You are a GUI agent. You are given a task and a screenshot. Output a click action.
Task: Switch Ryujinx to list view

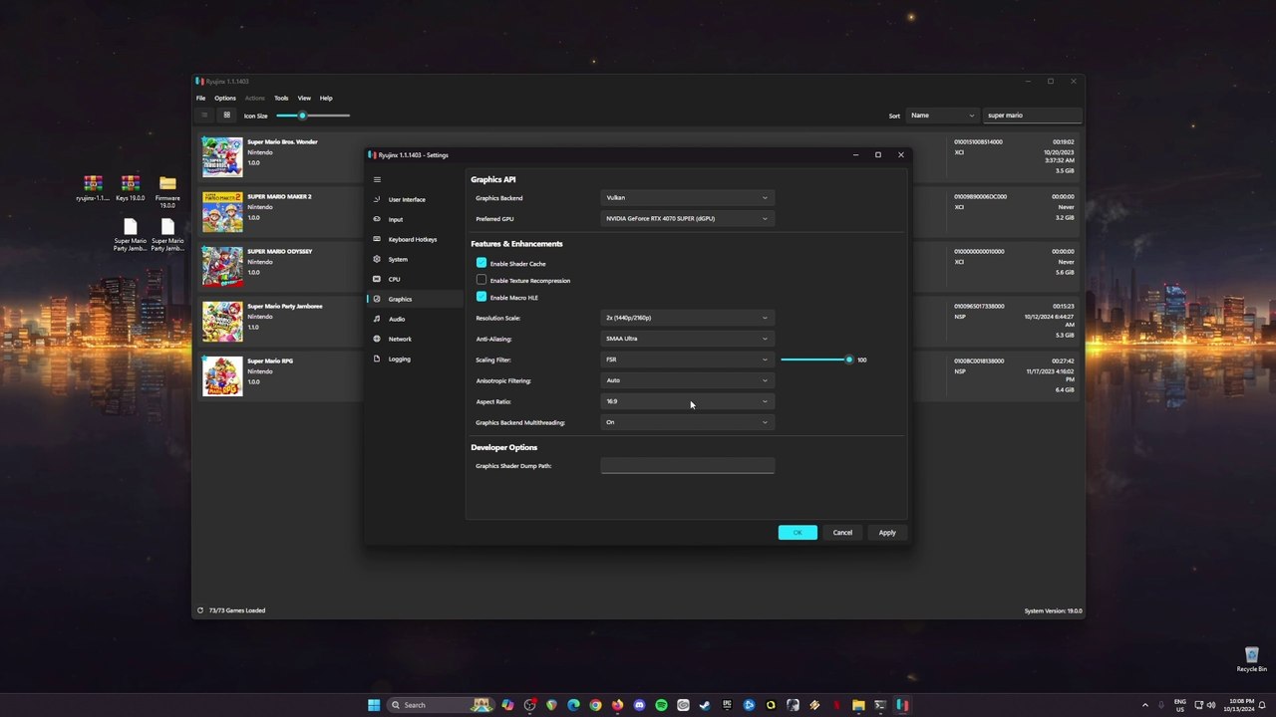[204, 116]
